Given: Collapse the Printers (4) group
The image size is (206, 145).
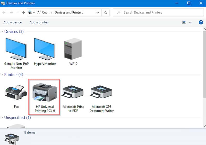Looking at the screenshot, I should (2, 75).
